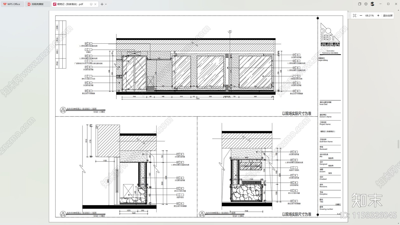The image size is (400, 225).
Task: Expand the new-tab dropdown arrow
Action: click(x=106, y=4)
